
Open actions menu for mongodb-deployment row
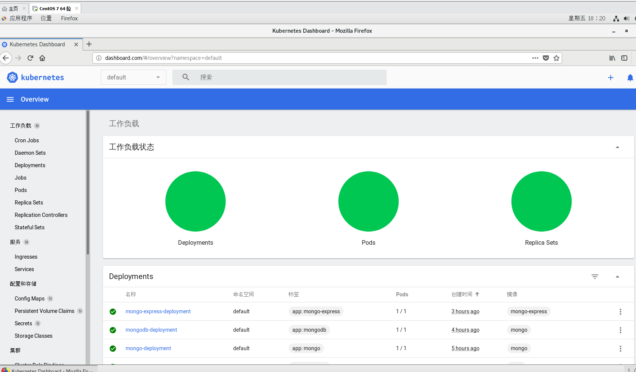620,330
